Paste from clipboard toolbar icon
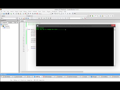Screen dimensions: 120x90 pyautogui.click(x=20, y=13)
